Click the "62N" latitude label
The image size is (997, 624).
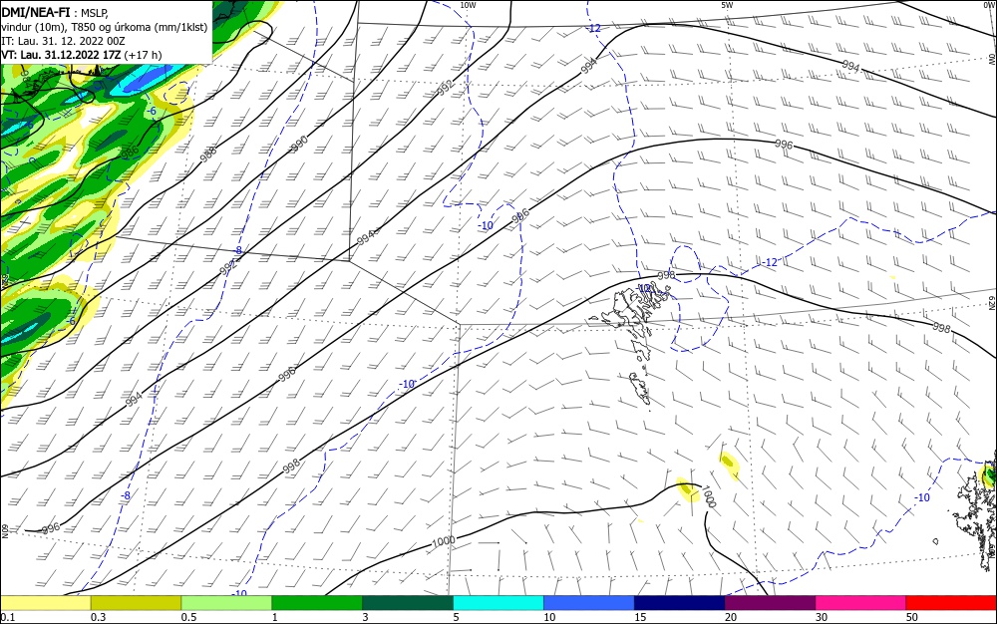pos(991,302)
